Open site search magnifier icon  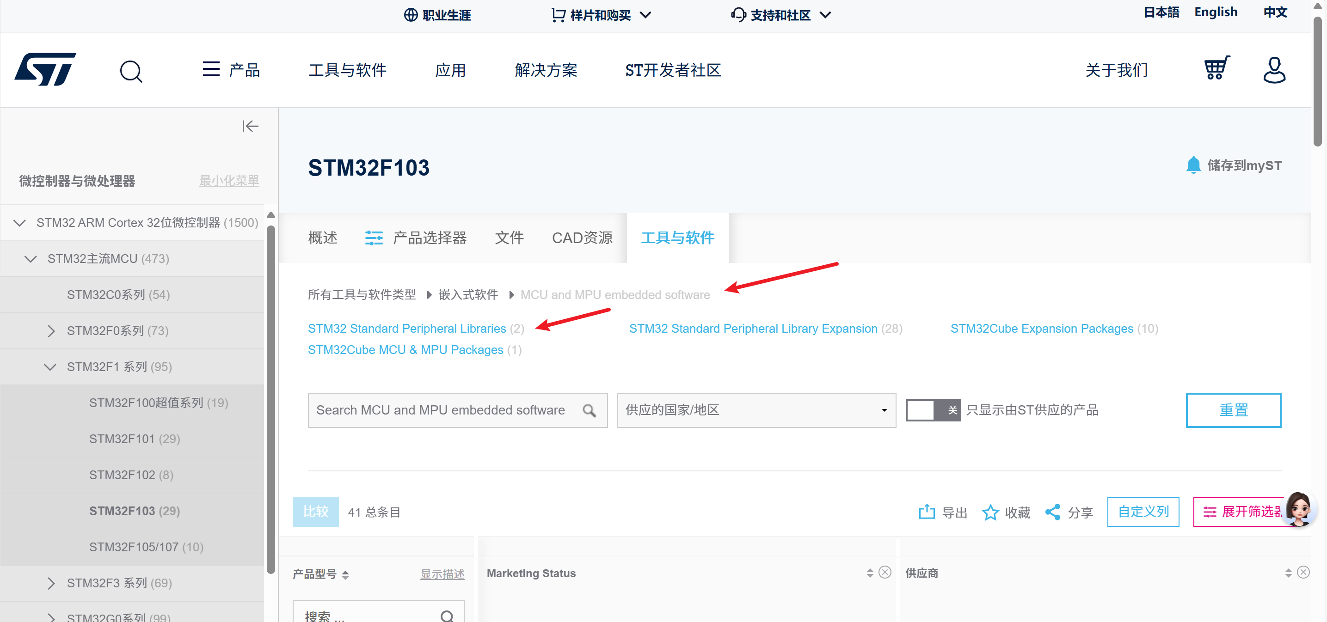[131, 71]
